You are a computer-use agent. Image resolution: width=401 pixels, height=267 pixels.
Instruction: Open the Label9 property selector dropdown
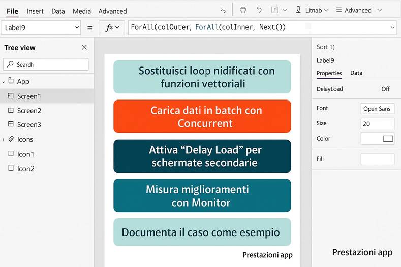click(77, 28)
